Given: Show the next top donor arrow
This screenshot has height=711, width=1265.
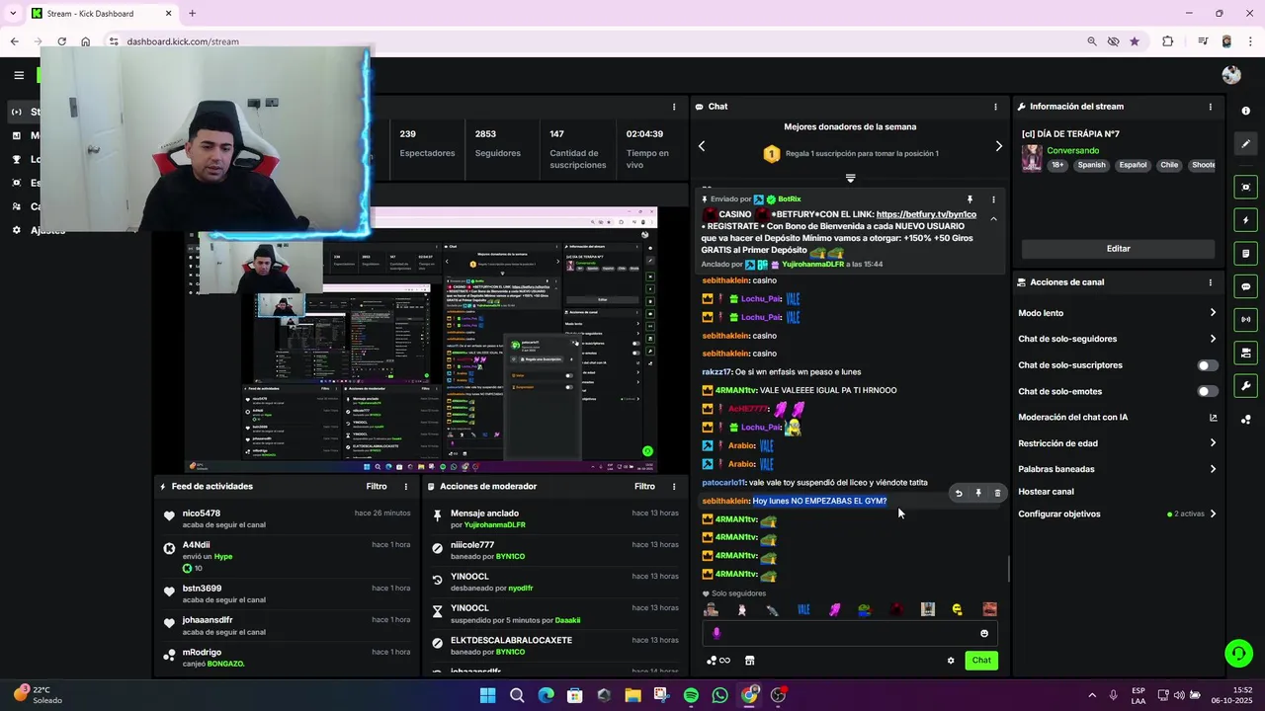Looking at the screenshot, I should (998, 146).
